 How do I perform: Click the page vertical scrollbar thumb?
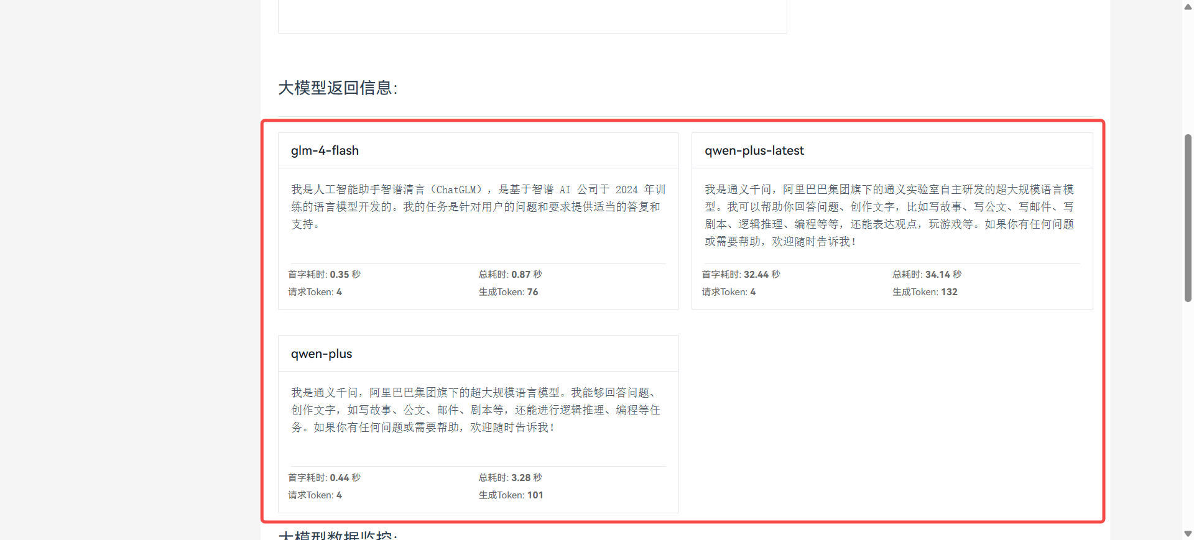point(1188,218)
